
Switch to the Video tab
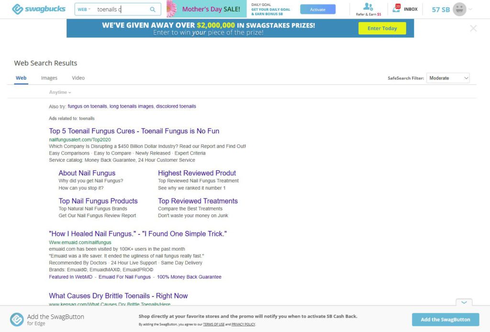tap(78, 78)
